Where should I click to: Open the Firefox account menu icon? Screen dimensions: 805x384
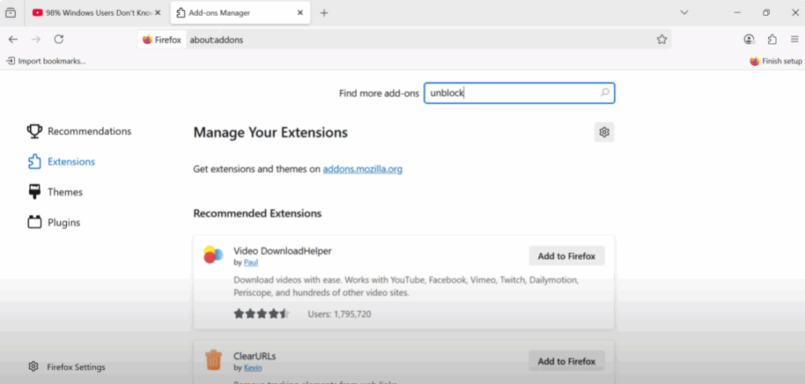[x=749, y=39]
